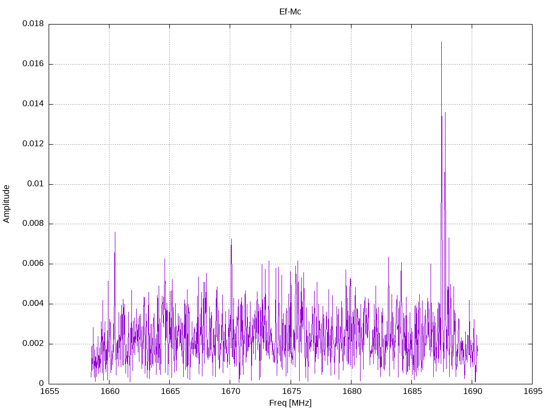Click x-axis tick label 1685

coord(412,391)
